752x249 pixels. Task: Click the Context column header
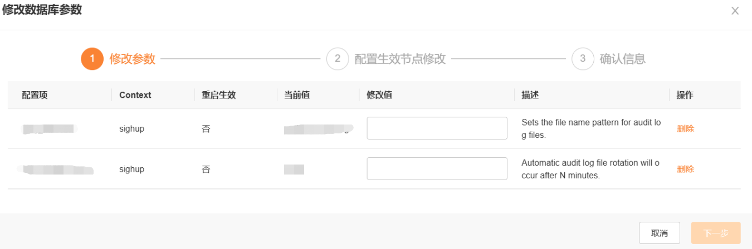tap(135, 95)
